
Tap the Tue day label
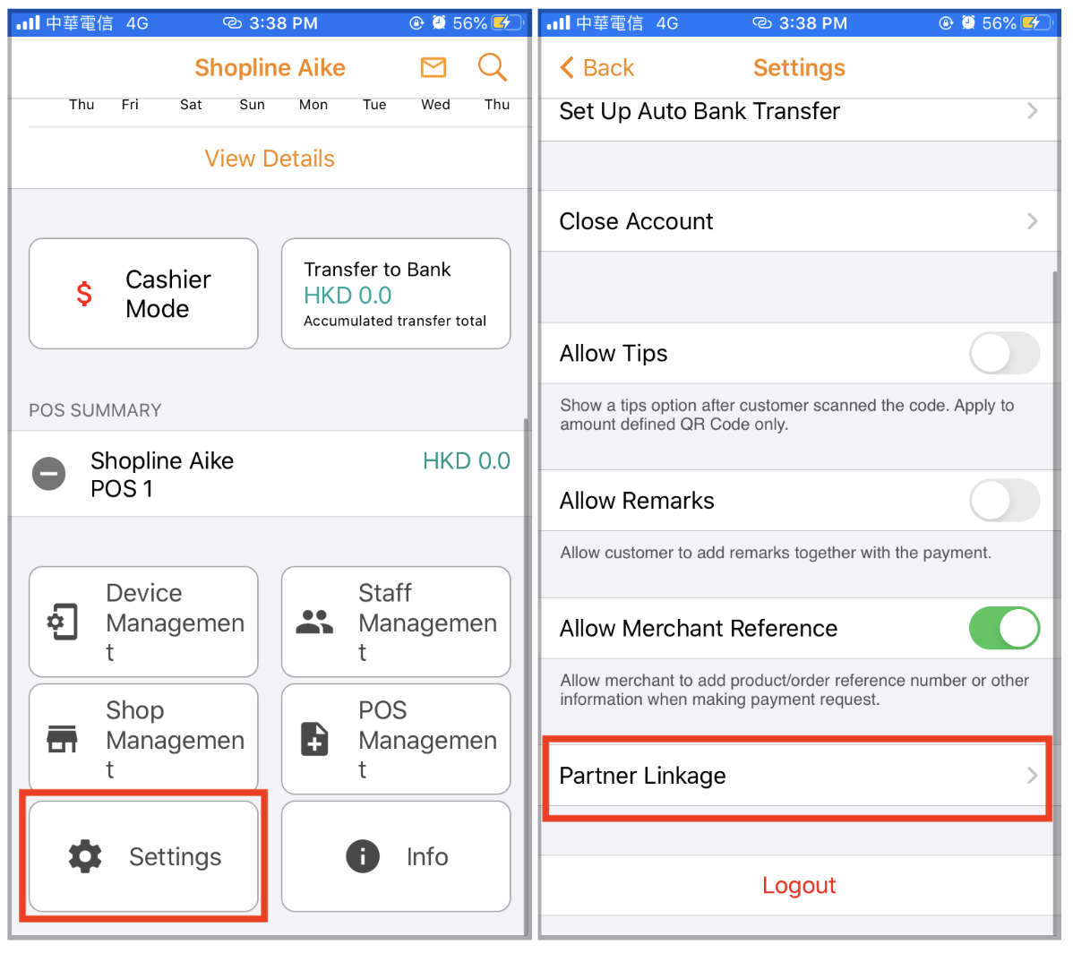pyautogui.click(x=374, y=105)
